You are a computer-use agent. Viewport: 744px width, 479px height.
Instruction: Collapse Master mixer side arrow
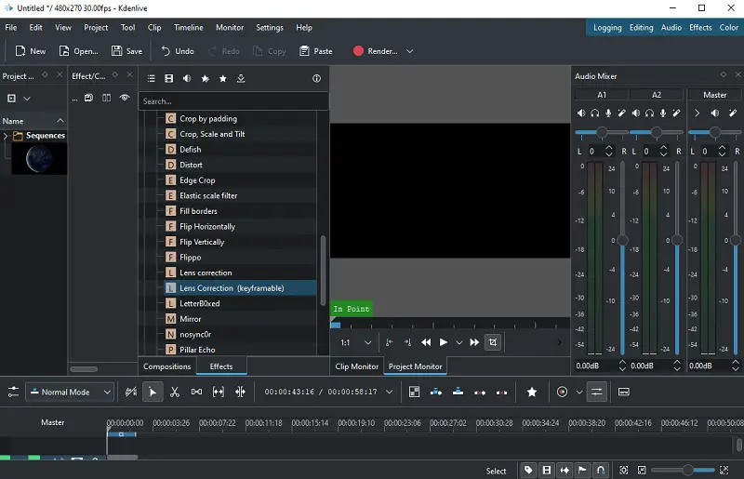tap(697, 113)
